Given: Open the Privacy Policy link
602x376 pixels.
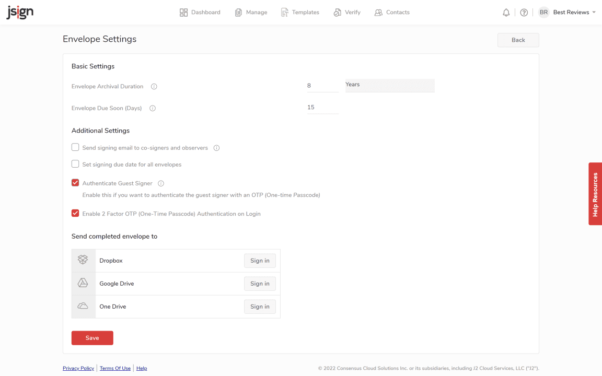Looking at the screenshot, I should (78, 368).
